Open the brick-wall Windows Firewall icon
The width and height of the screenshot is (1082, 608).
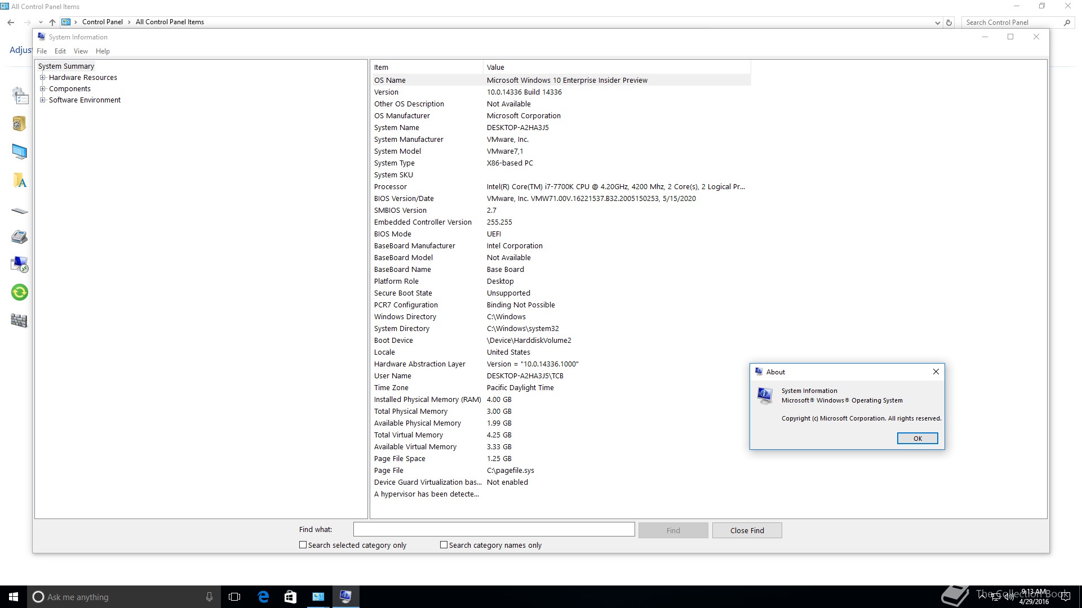click(x=19, y=320)
